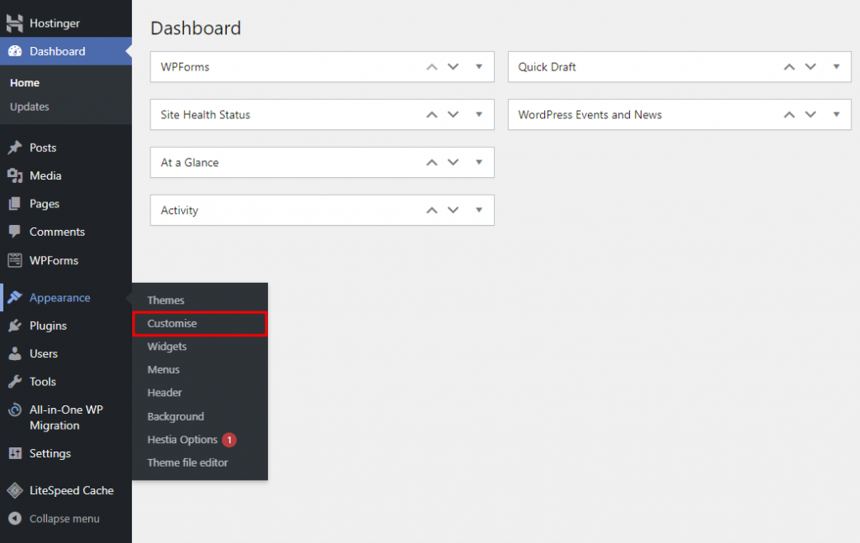Viewport: 860px width, 543px height.
Task: Open Comments via the speech bubble icon
Action: coord(14,232)
